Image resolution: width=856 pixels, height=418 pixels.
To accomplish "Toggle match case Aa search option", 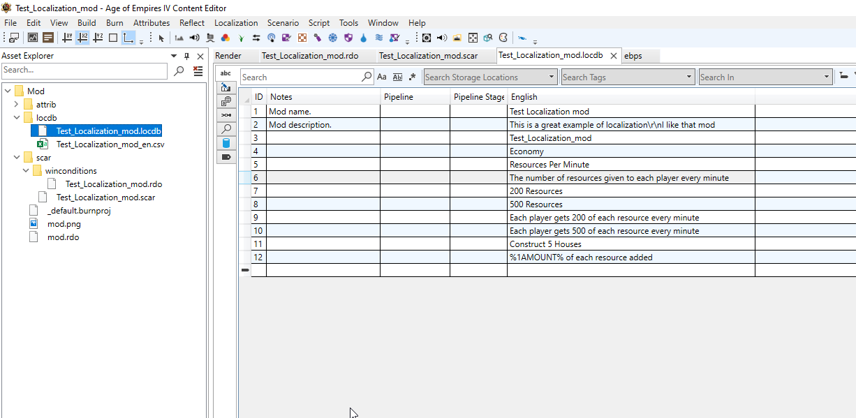I will [x=382, y=77].
